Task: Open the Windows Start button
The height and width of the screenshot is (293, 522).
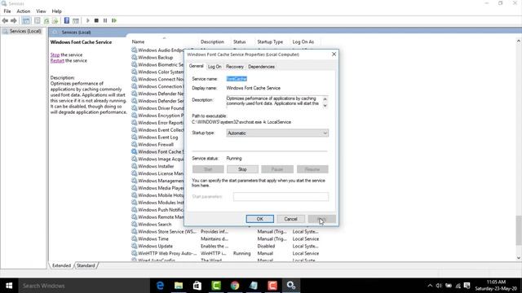Action: pyautogui.click(x=9, y=286)
